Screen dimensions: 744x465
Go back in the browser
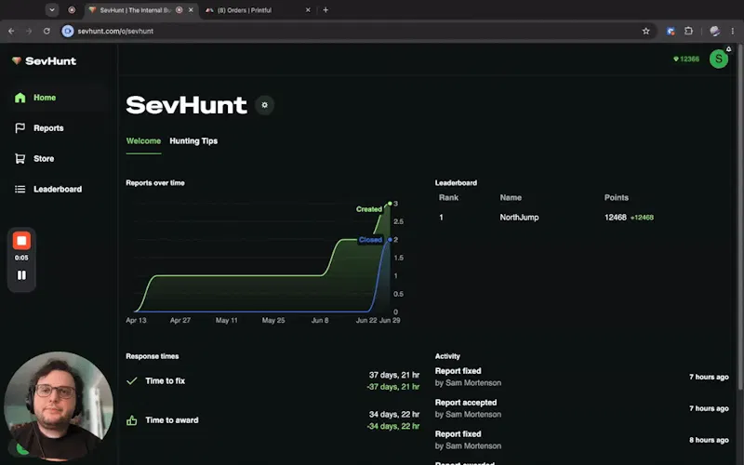coord(11,31)
